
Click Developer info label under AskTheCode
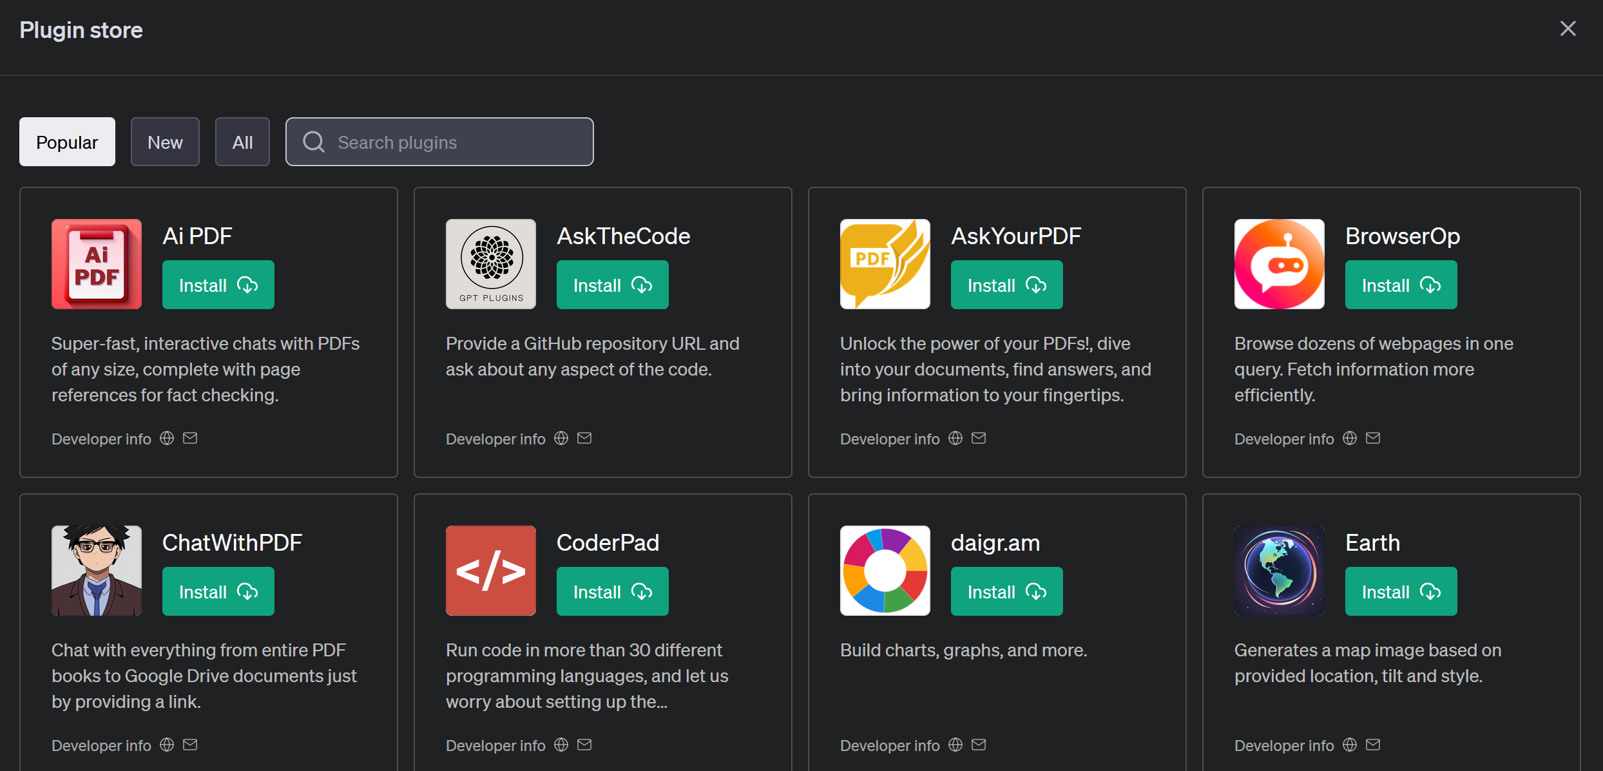click(x=495, y=439)
